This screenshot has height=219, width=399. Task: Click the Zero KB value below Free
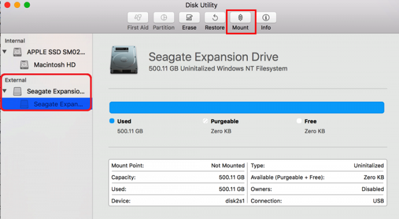tap(314, 131)
